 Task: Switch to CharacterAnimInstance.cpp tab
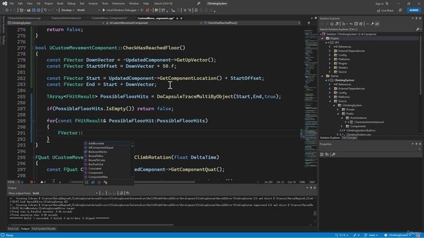25,19
